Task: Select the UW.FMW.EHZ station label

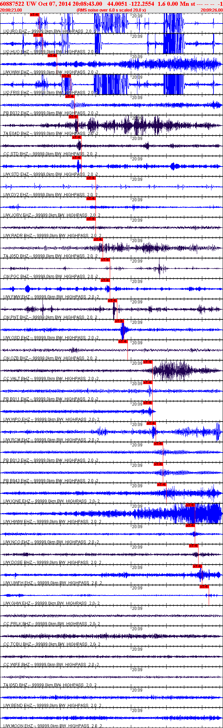Action: coord(51,297)
